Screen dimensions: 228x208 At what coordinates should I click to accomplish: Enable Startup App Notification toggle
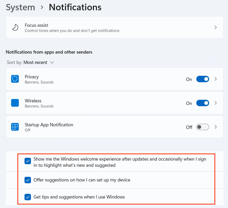202,127
